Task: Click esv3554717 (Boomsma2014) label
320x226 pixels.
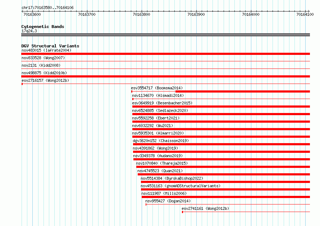Action: click(x=157, y=88)
